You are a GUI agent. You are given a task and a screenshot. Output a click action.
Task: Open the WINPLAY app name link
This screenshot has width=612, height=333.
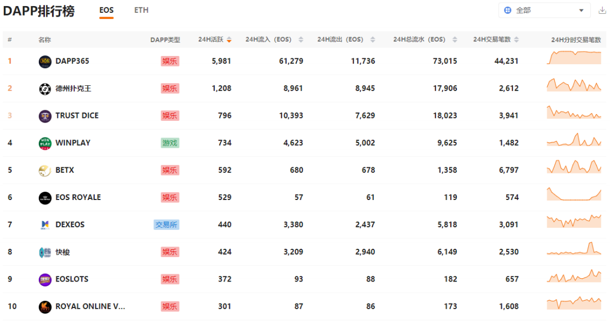tap(73, 143)
